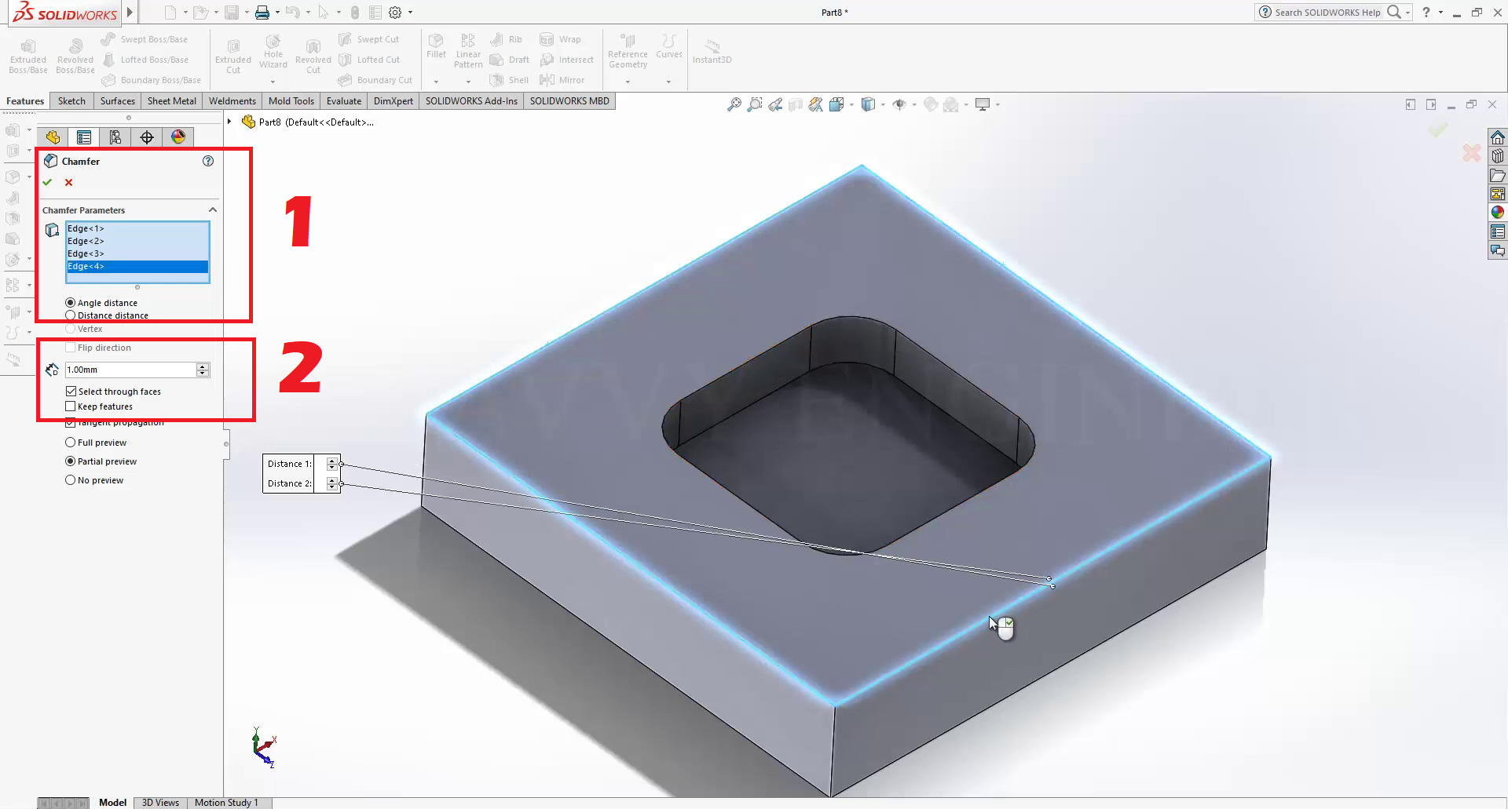Open the PropertyManager tab icon

(x=84, y=137)
